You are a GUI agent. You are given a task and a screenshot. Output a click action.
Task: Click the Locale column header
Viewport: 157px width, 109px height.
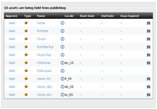pos(69,16)
